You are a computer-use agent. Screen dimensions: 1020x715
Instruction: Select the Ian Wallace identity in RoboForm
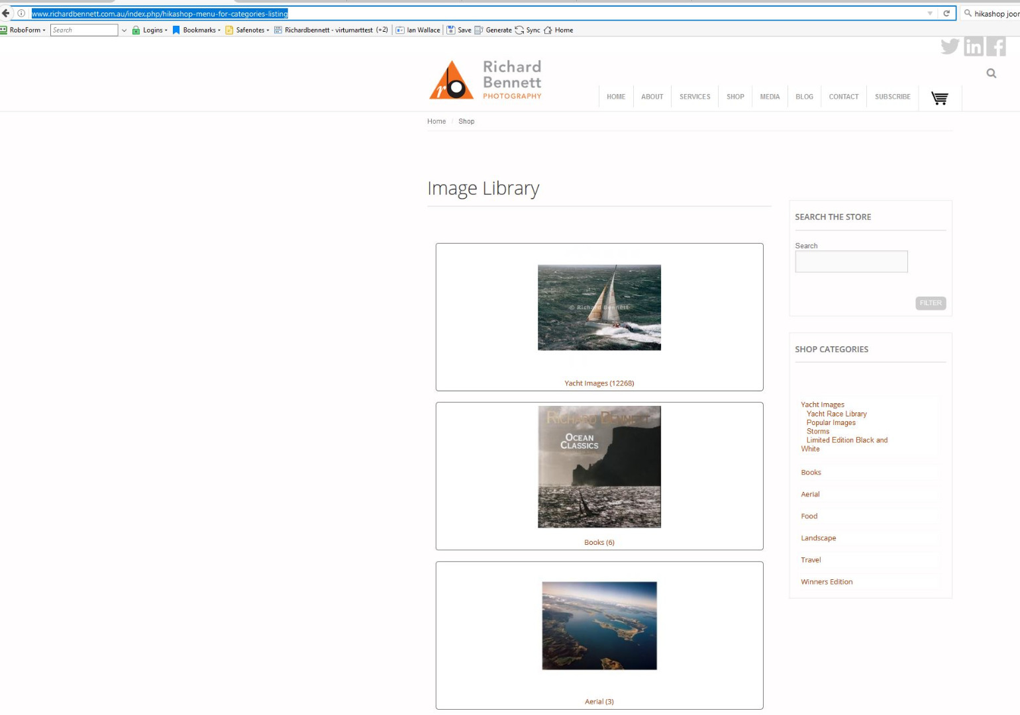point(418,30)
